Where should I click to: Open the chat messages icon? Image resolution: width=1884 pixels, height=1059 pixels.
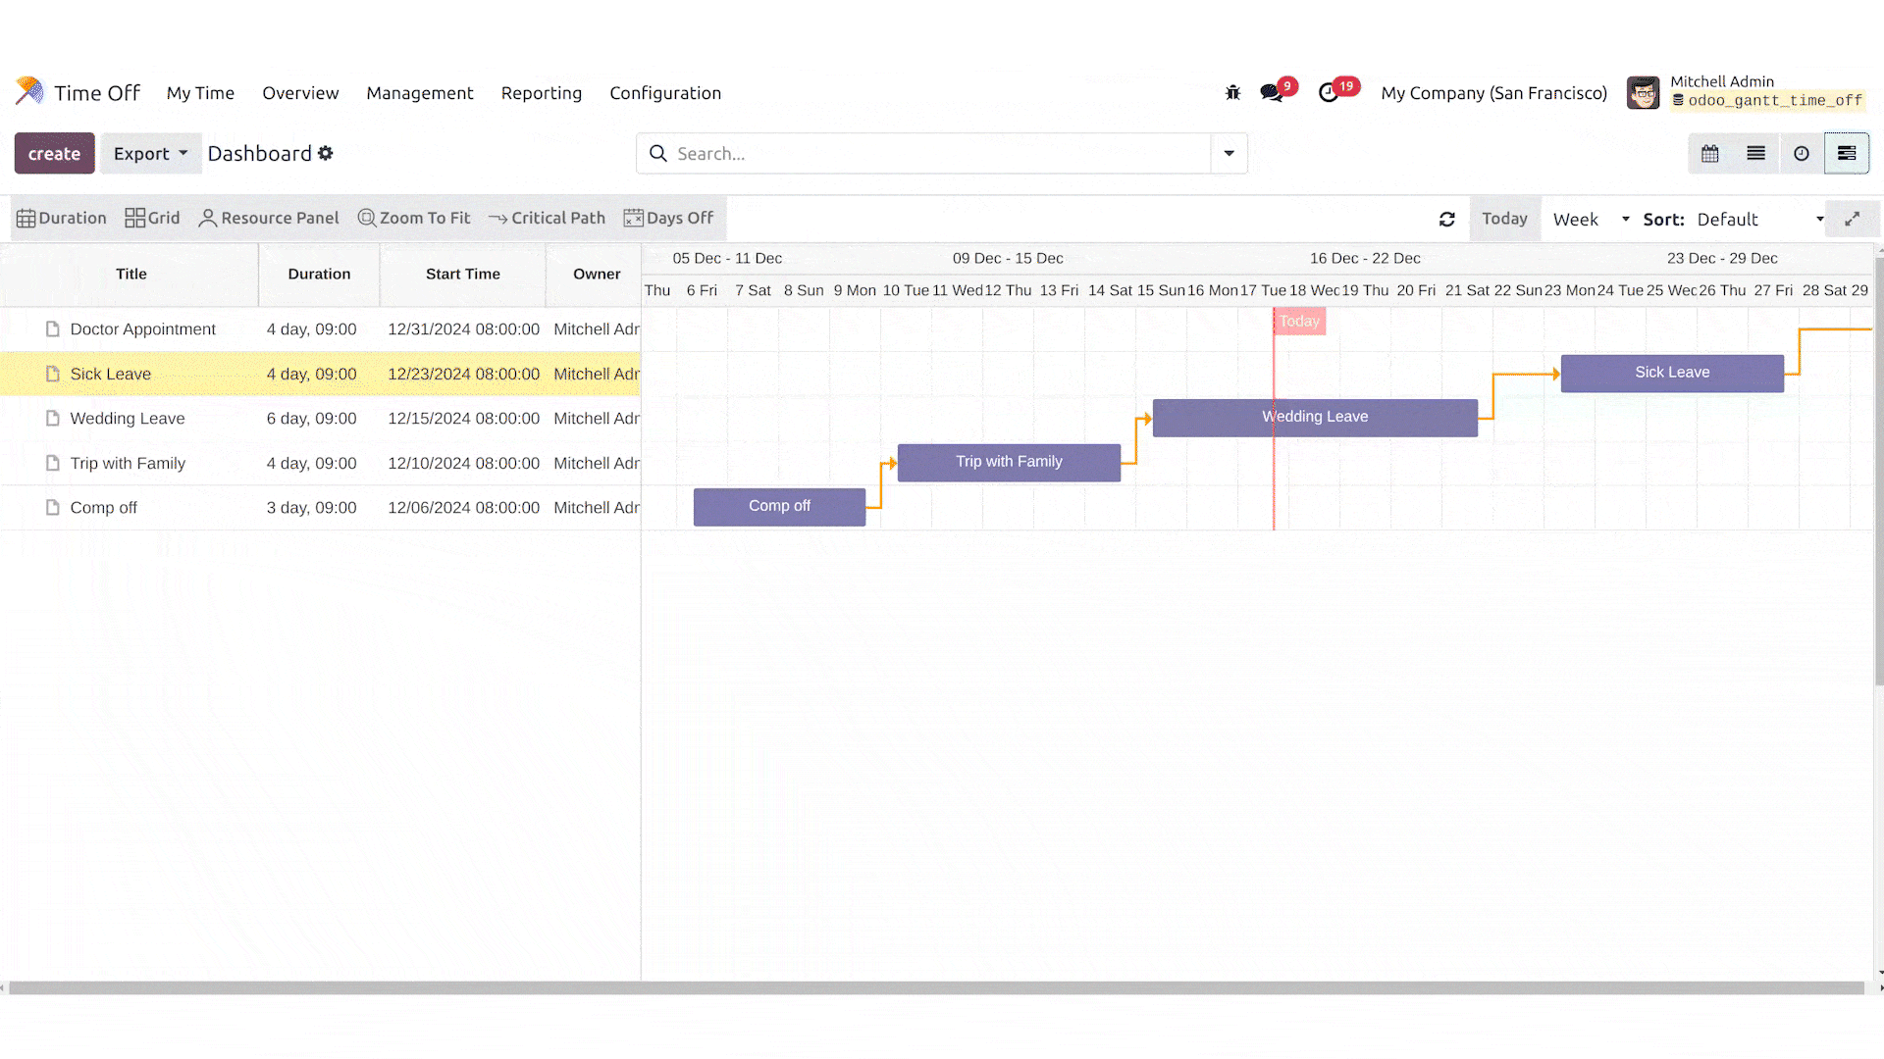point(1272,93)
